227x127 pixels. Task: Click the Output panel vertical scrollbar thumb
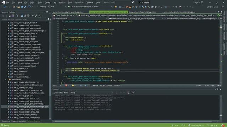[x=221, y=115]
